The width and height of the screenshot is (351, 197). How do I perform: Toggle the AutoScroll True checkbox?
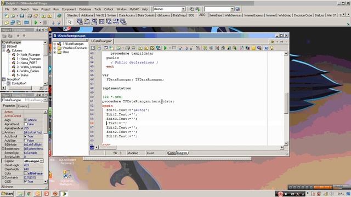coord(26,136)
